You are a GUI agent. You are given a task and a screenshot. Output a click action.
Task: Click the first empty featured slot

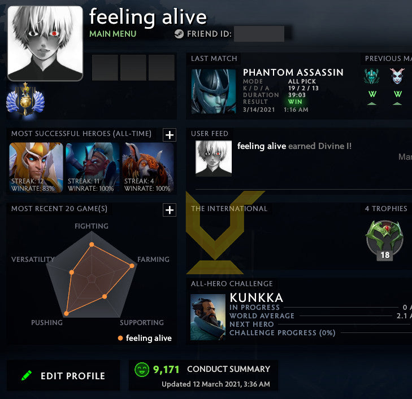click(105, 67)
